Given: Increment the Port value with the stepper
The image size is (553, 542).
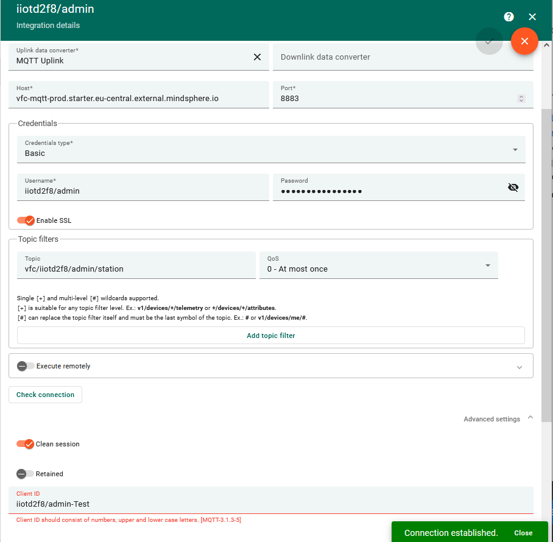Looking at the screenshot, I should (x=521, y=95).
